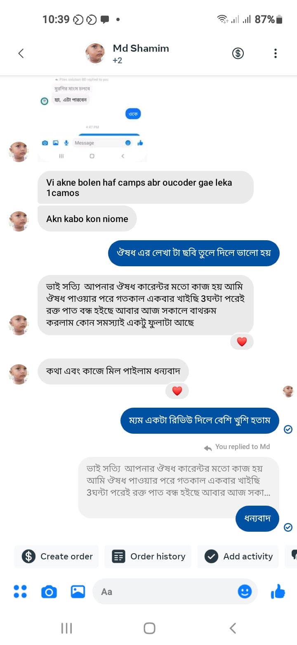Tap the four-dot apps grid icon
Image resolution: width=297 pixels, height=645 pixels.
tap(20, 592)
